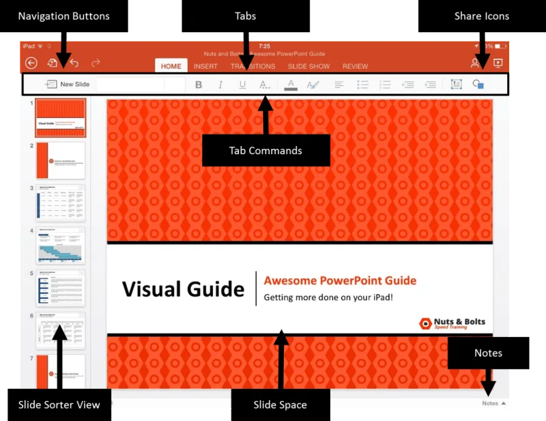Open the TRANSITIONS tab
The width and height of the screenshot is (546, 421).
point(253,66)
